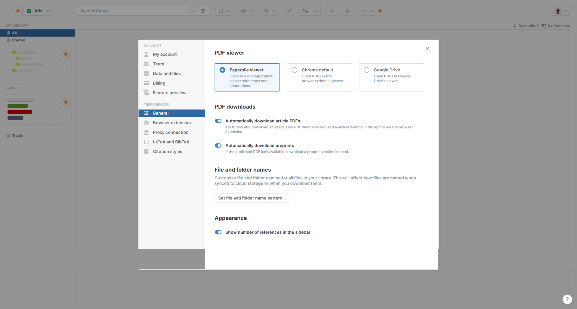
Task: Toggle Automatically download article PDFs
Action: click(218, 121)
